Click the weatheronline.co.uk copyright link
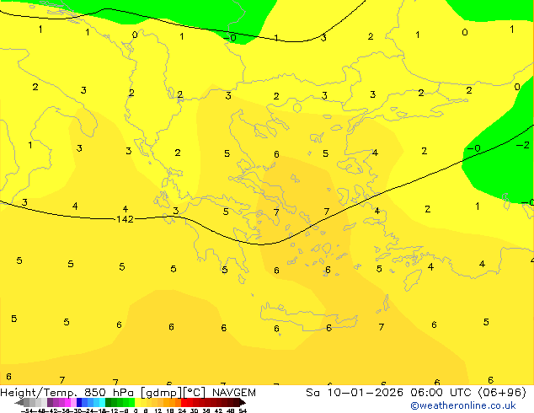 (462, 405)
